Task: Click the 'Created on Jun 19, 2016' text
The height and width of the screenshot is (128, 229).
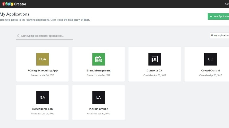Action: [x=98, y=114]
